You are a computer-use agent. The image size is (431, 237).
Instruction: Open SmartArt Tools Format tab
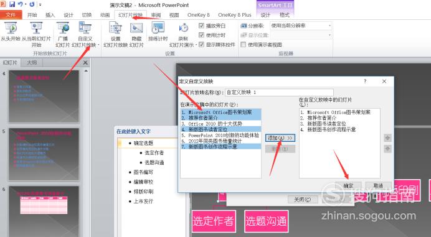click(285, 15)
